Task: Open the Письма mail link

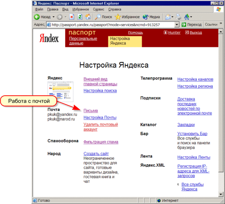Action: click(90, 111)
